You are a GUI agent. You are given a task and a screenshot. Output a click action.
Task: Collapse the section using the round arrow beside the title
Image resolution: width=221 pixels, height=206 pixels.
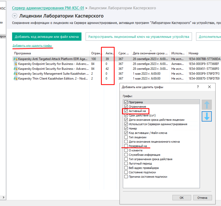tap(15, 16)
